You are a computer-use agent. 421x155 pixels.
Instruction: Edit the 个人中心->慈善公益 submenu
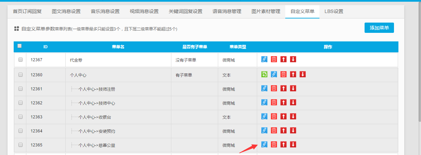264,144
